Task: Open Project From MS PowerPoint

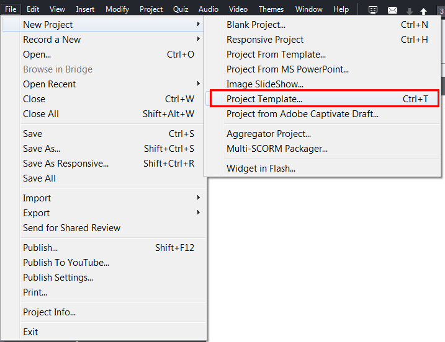Action: (287, 69)
